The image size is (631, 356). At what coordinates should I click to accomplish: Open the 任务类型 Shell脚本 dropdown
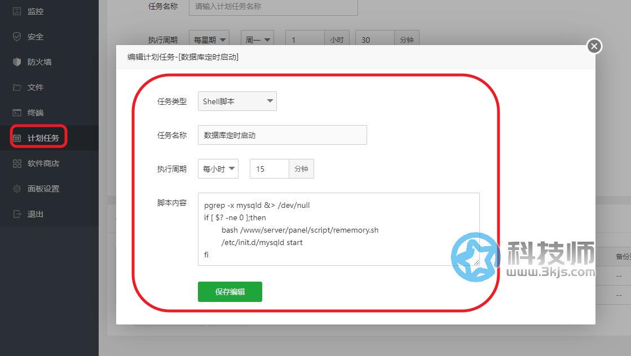[237, 101]
